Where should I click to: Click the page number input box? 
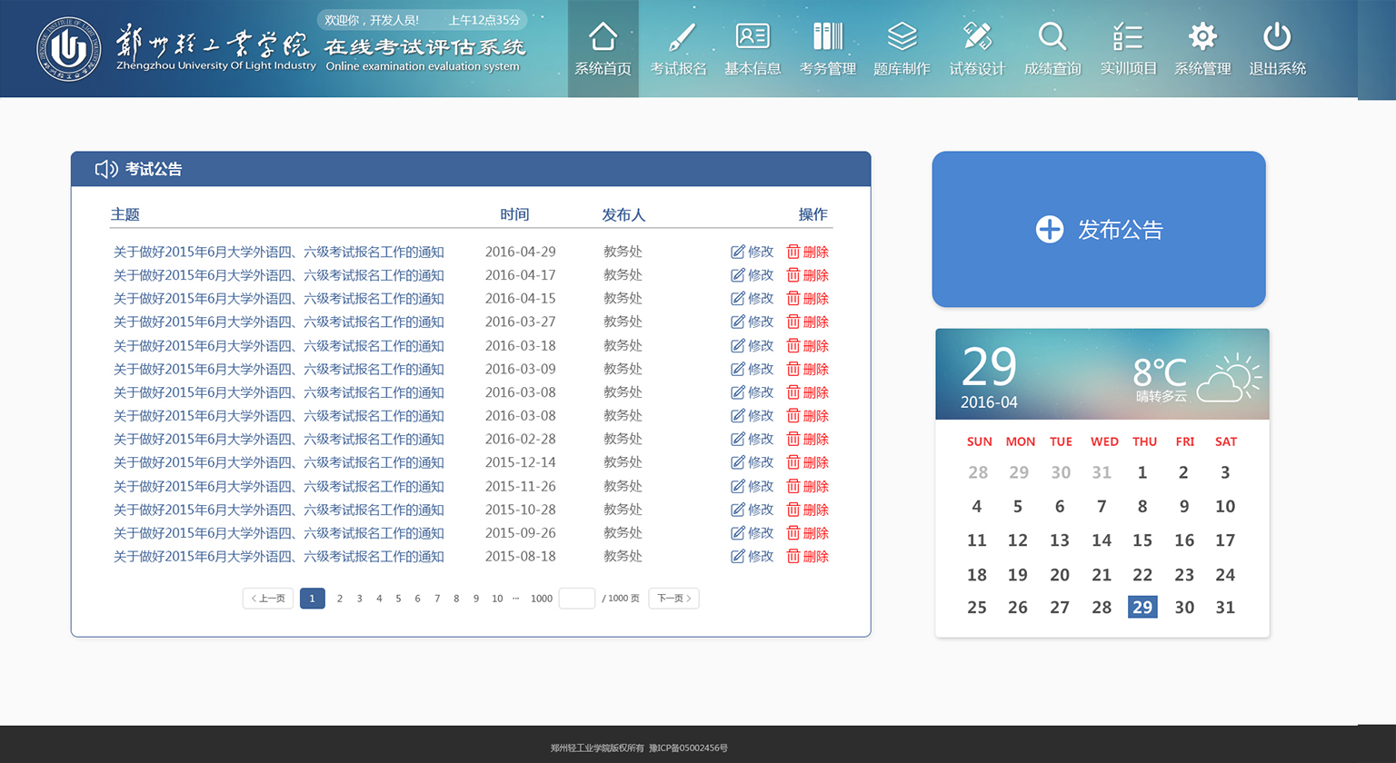(577, 599)
